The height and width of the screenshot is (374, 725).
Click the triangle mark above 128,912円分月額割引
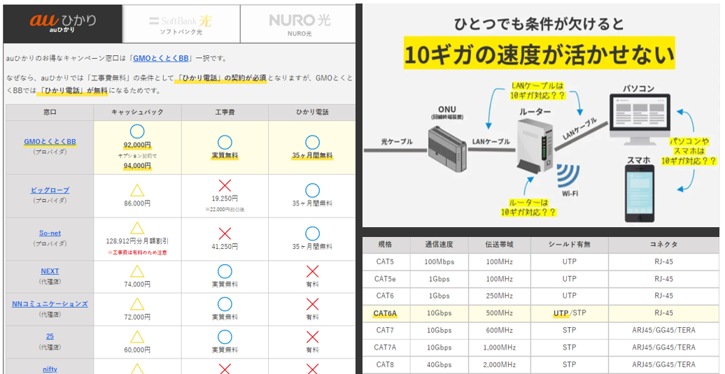pos(137,228)
